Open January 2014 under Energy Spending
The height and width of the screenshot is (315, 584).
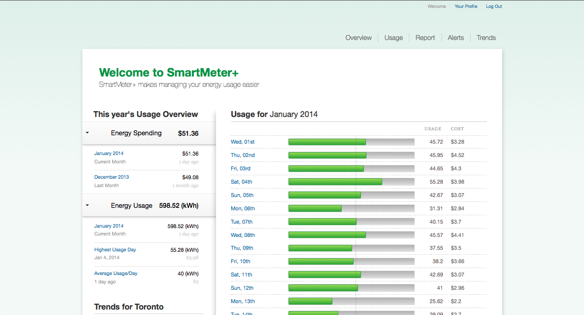[x=109, y=153]
